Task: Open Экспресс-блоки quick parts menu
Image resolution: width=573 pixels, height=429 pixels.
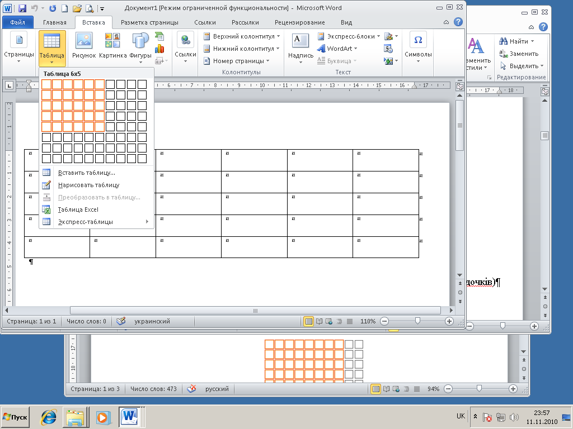Action: (x=349, y=36)
